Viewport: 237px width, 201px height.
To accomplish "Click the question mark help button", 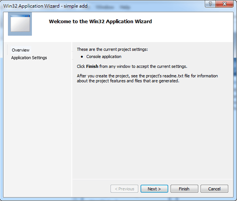I will coord(210,4).
